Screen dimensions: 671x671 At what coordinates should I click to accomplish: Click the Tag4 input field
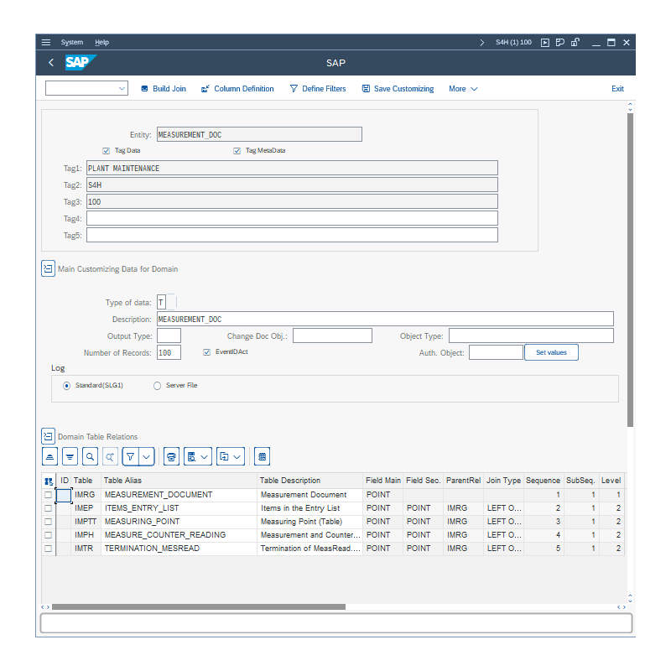[292, 218]
